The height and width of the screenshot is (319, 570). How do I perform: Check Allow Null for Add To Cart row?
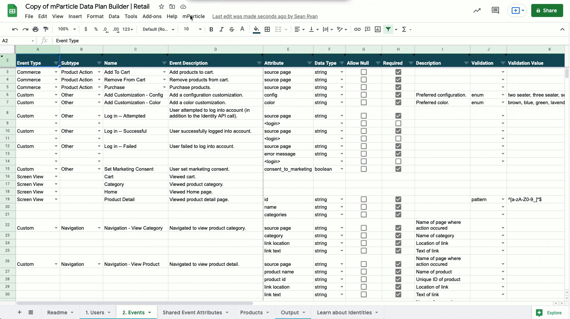tap(364, 72)
